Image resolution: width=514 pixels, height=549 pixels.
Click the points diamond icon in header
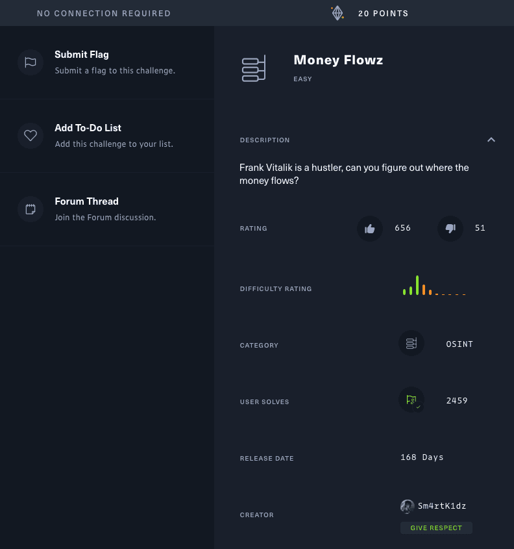click(x=337, y=13)
